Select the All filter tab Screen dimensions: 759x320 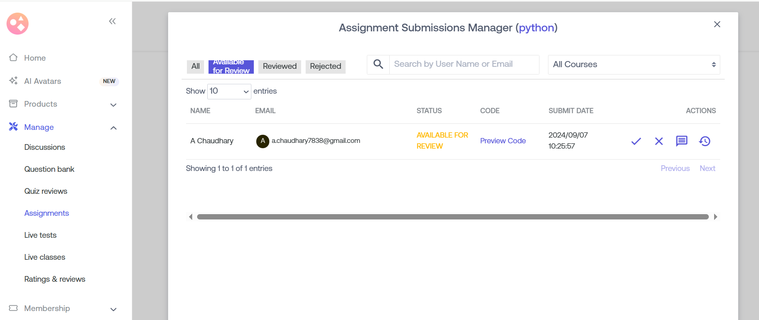coord(195,66)
